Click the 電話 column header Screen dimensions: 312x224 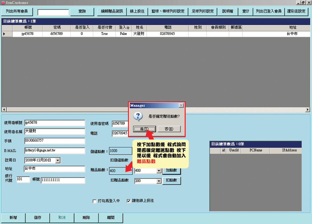click(x=167, y=28)
